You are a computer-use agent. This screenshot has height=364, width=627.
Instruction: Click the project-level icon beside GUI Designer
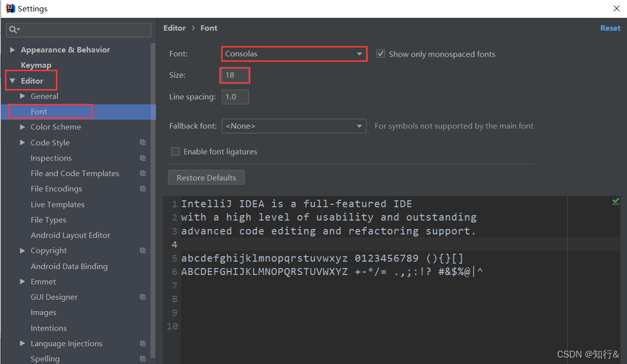tap(143, 297)
